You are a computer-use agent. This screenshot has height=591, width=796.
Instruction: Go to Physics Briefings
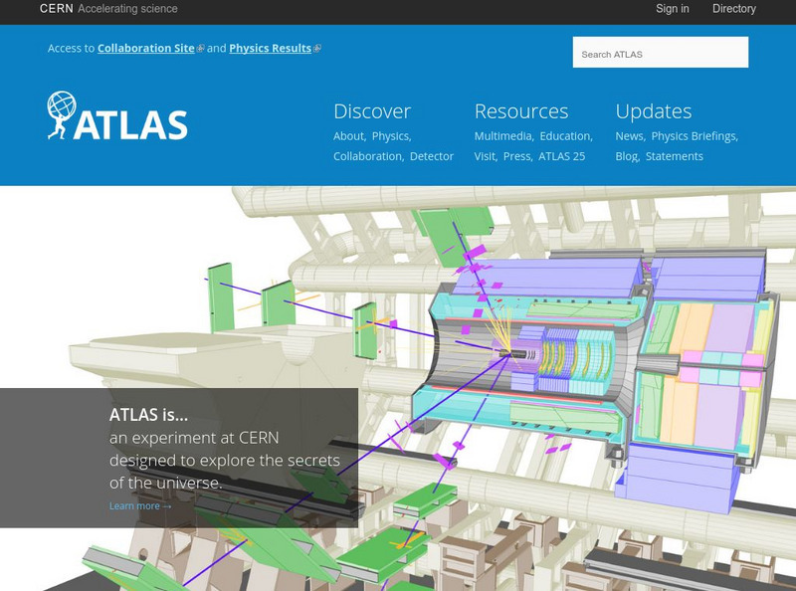click(694, 136)
